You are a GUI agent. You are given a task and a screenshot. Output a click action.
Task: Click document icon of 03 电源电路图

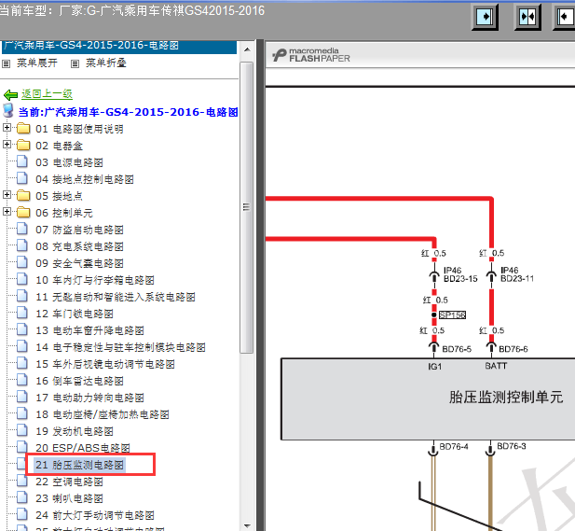(22, 161)
